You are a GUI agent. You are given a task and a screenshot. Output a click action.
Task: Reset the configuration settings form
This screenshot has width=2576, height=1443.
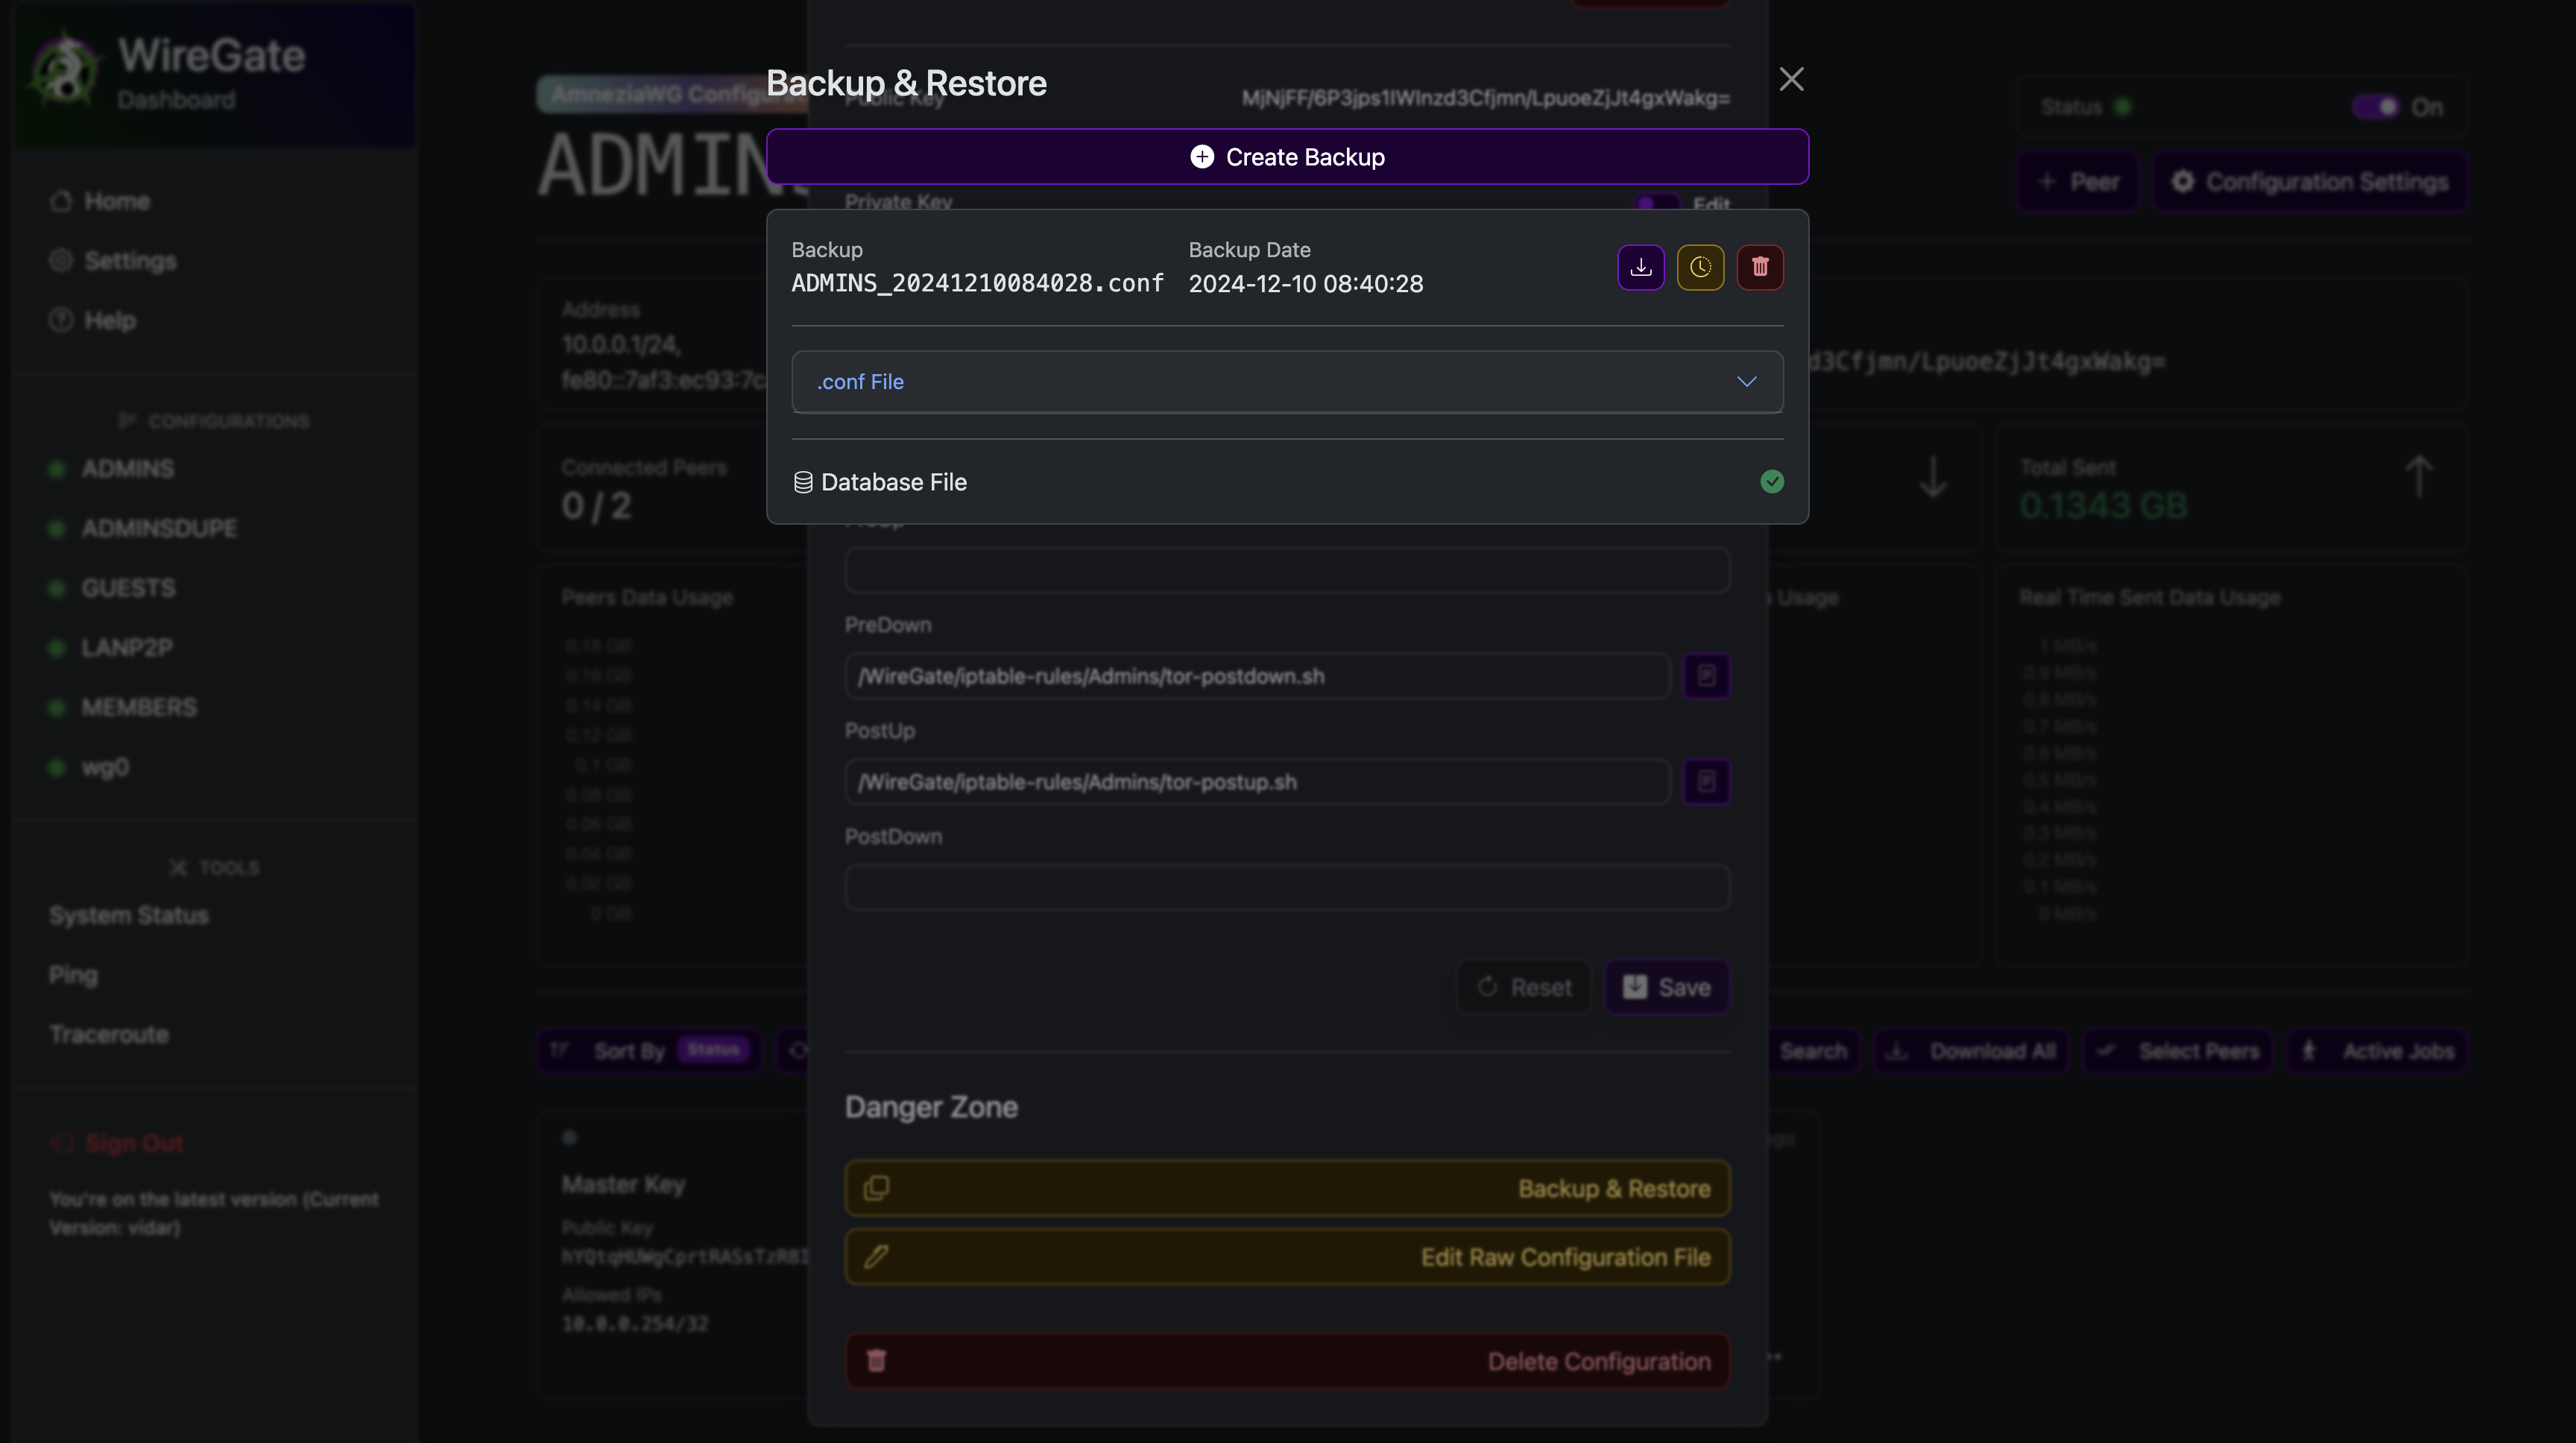[1523, 987]
